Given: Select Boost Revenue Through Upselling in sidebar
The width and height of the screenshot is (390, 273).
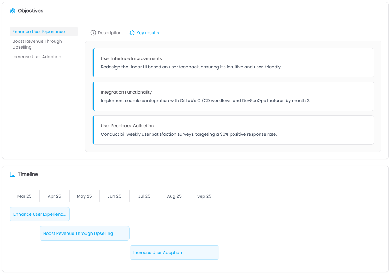Looking at the screenshot, I should [x=37, y=44].
